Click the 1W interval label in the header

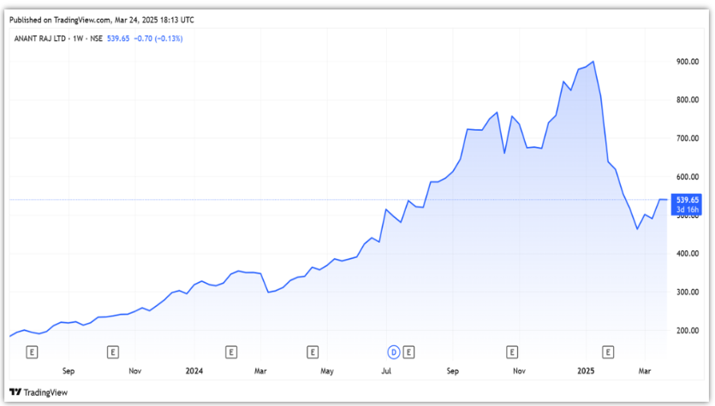coord(75,38)
